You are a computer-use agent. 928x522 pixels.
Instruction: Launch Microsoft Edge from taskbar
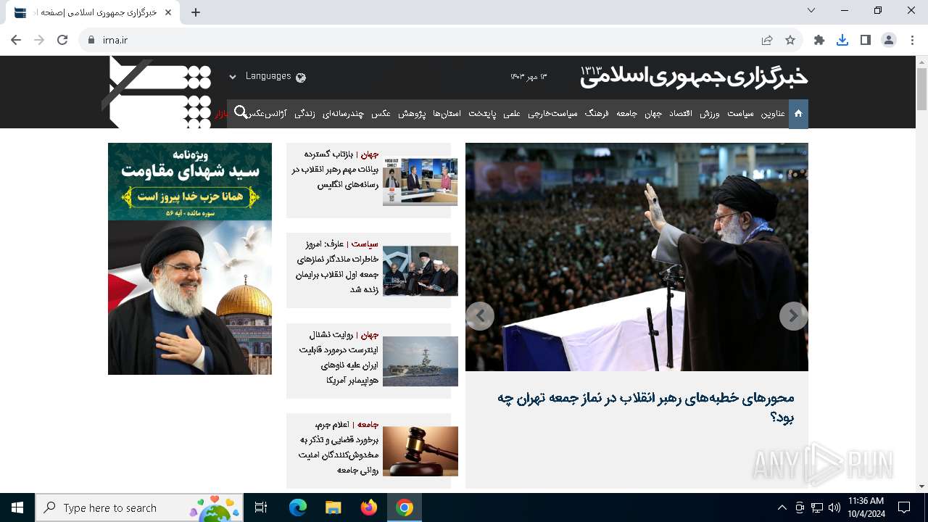tap(298, 507)
